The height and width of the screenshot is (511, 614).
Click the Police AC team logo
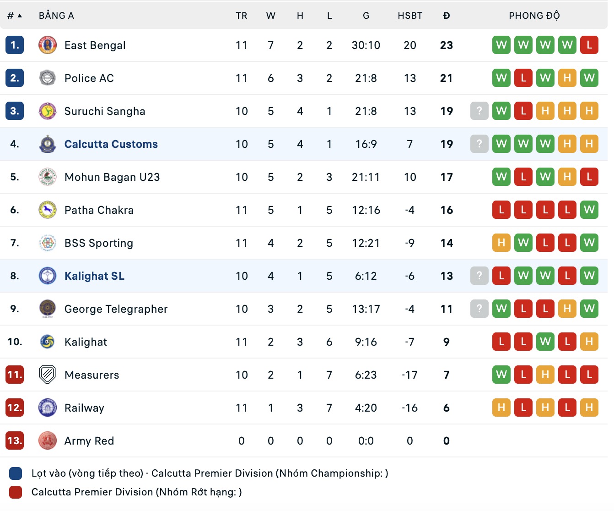48,78
